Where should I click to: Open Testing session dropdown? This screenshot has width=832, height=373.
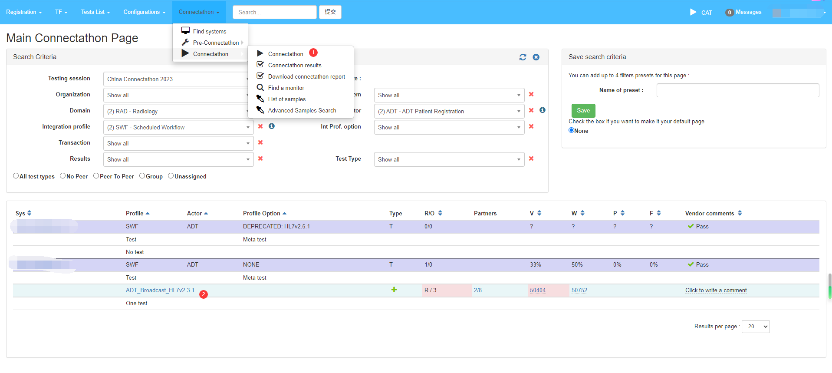(x=178, y=79)
